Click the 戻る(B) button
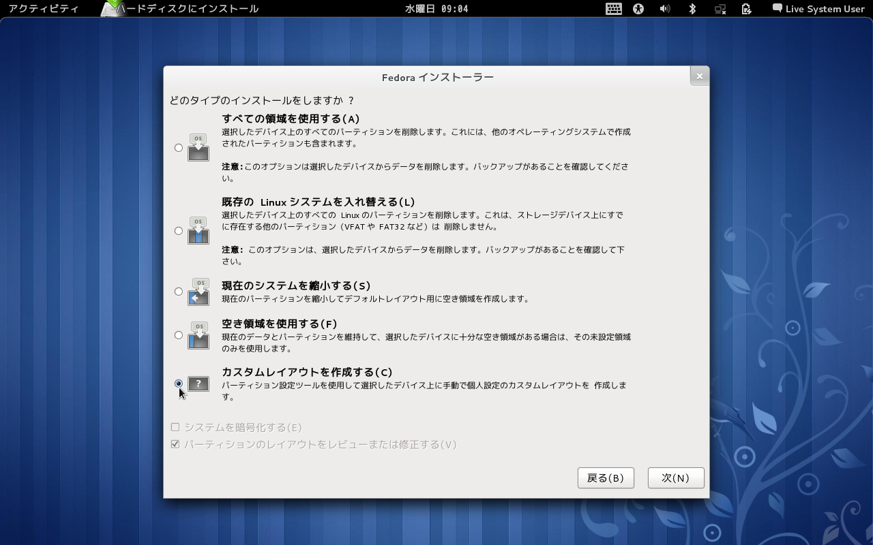Viewport: 873px width, 545px height. coord(606,478)
